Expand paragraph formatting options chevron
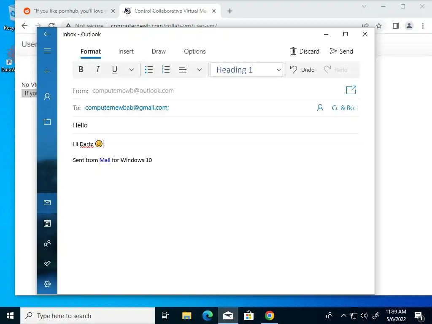Image resolution: width=432 pixels, height=324 pixels. (x=200, y=70)
